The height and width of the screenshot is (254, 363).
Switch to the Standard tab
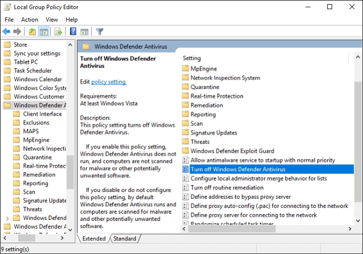pyautogui.click(x=124, y=239)
